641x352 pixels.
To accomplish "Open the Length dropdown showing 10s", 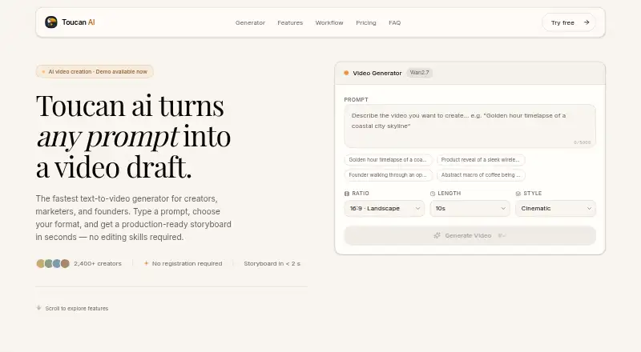I will pos(470,208).
